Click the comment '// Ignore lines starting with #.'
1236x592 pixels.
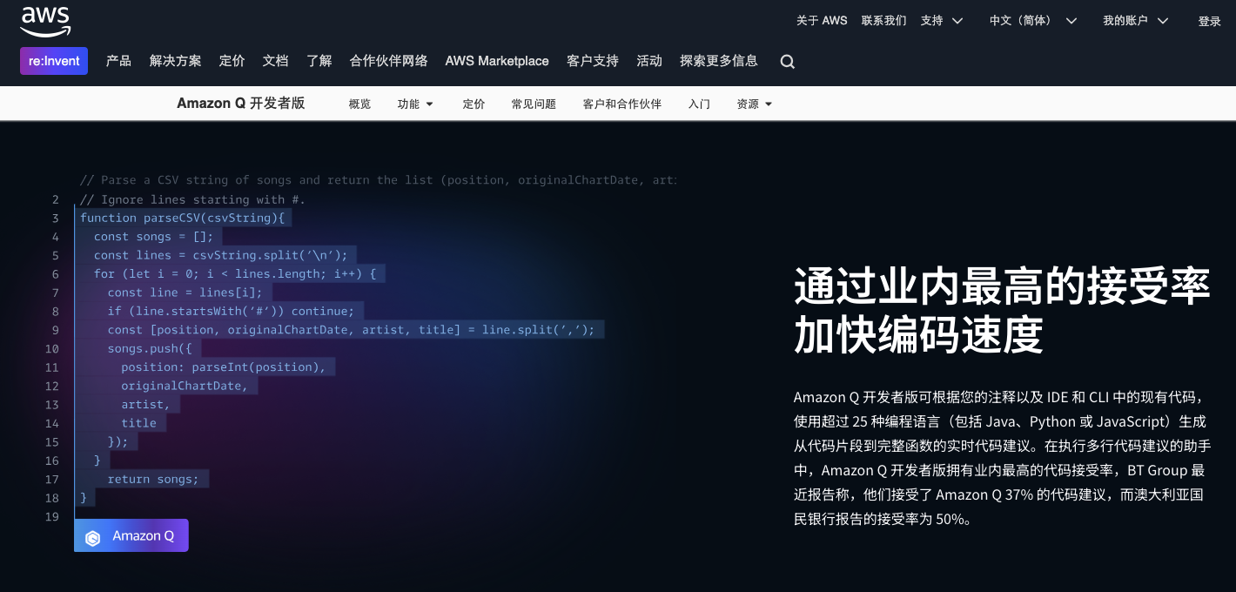pyautogui.click(x=192, y=199)
